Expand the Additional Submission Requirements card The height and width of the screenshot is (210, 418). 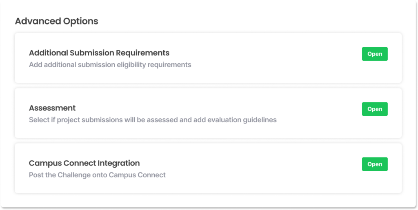[x=374, y=54]
